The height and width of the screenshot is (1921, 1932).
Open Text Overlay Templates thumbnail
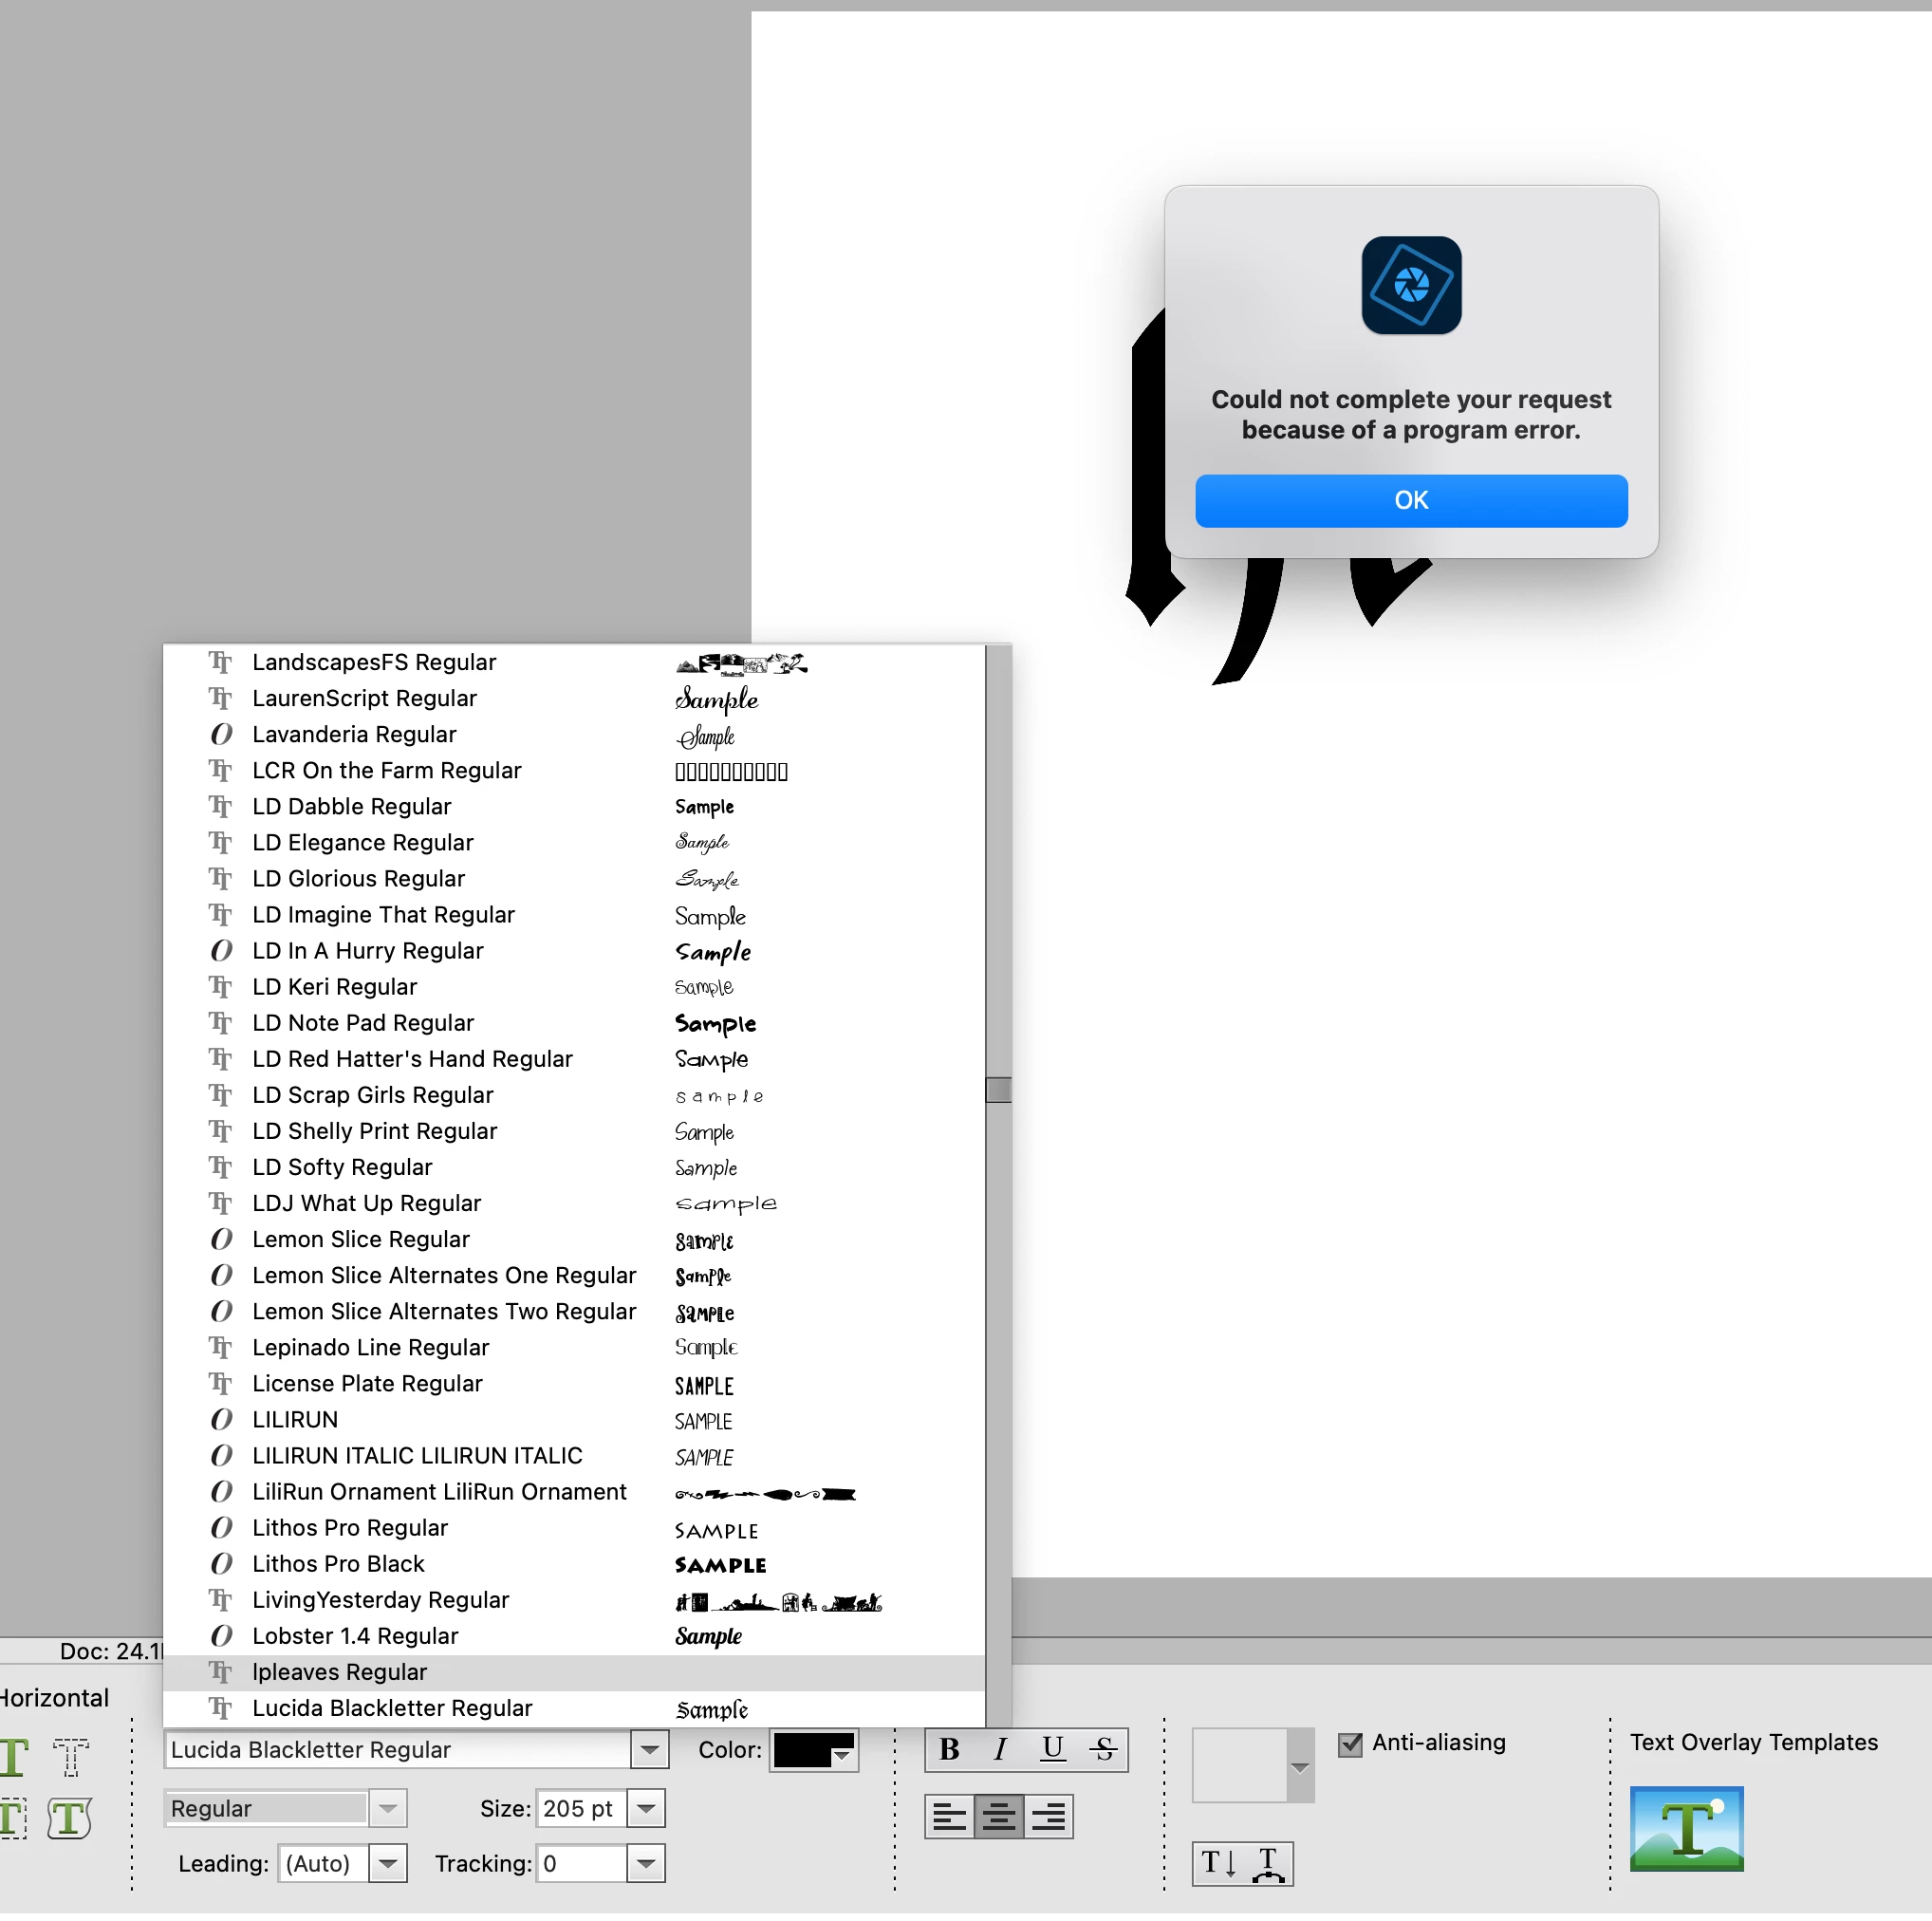coord(1686,1828)
